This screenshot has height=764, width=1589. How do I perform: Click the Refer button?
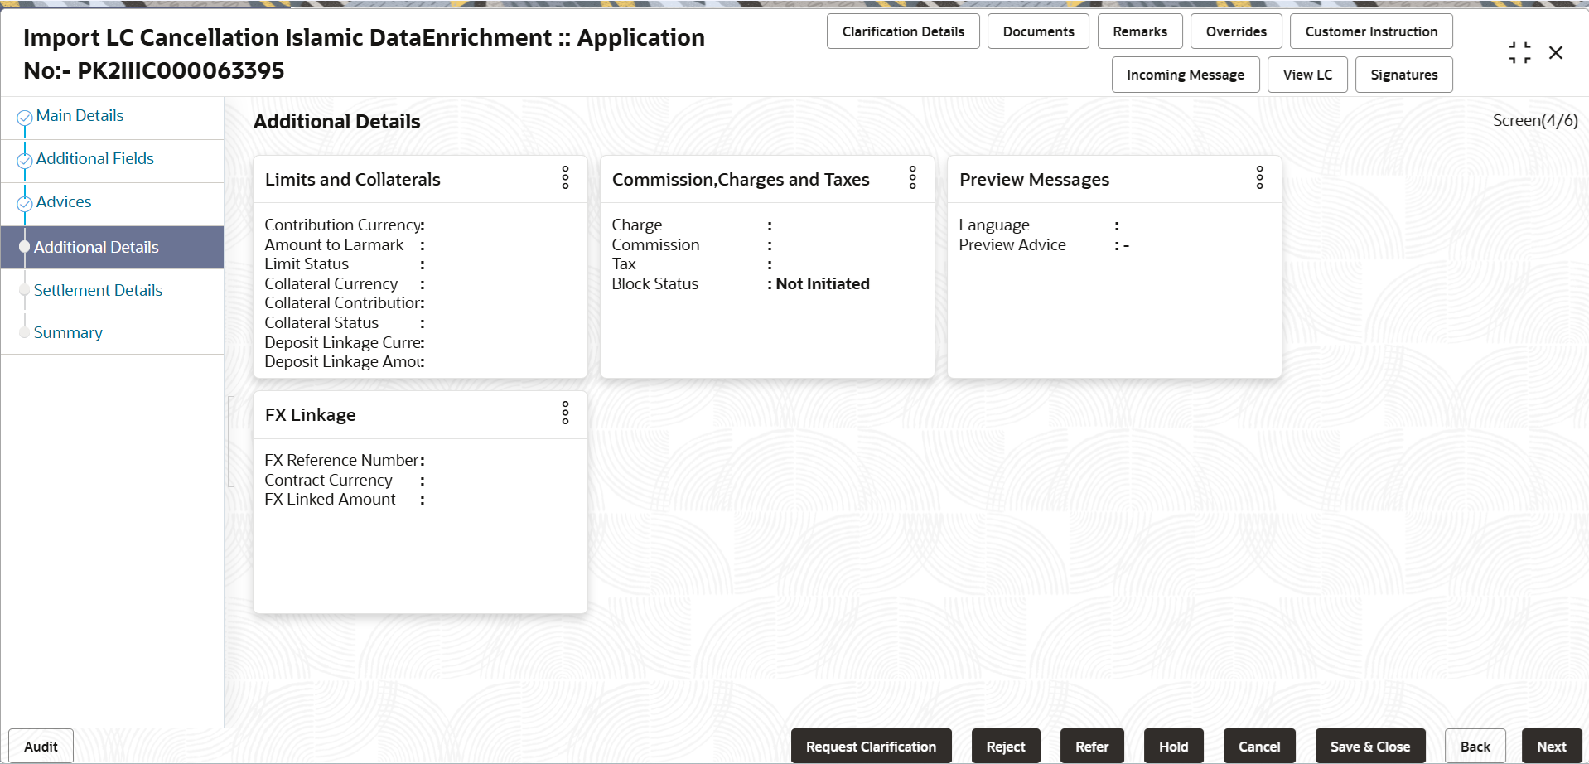[x=1092, y=747]
